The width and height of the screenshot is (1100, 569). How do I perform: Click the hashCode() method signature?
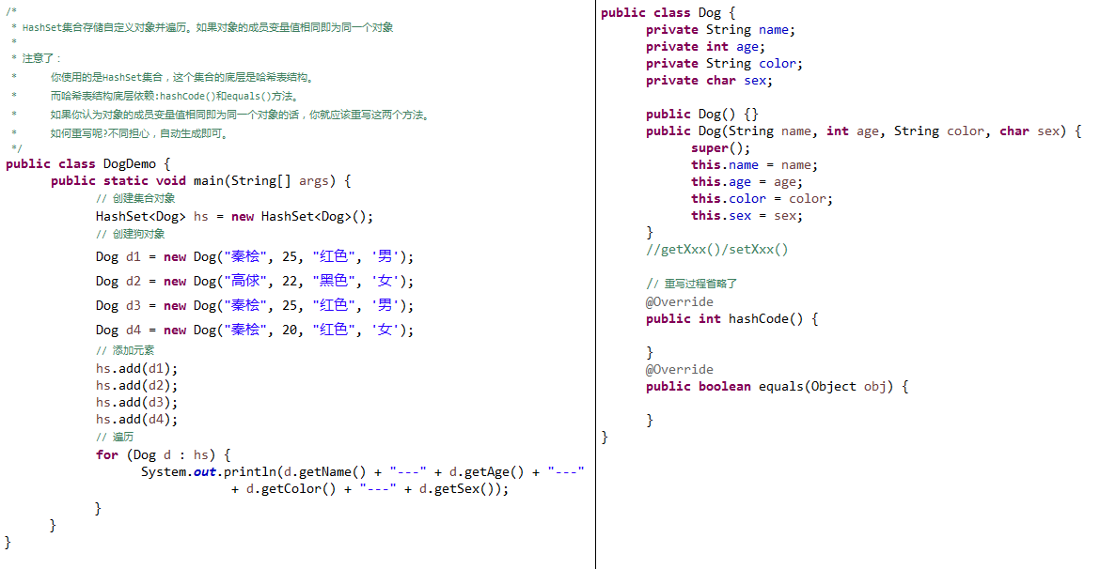tap(731, 319)
